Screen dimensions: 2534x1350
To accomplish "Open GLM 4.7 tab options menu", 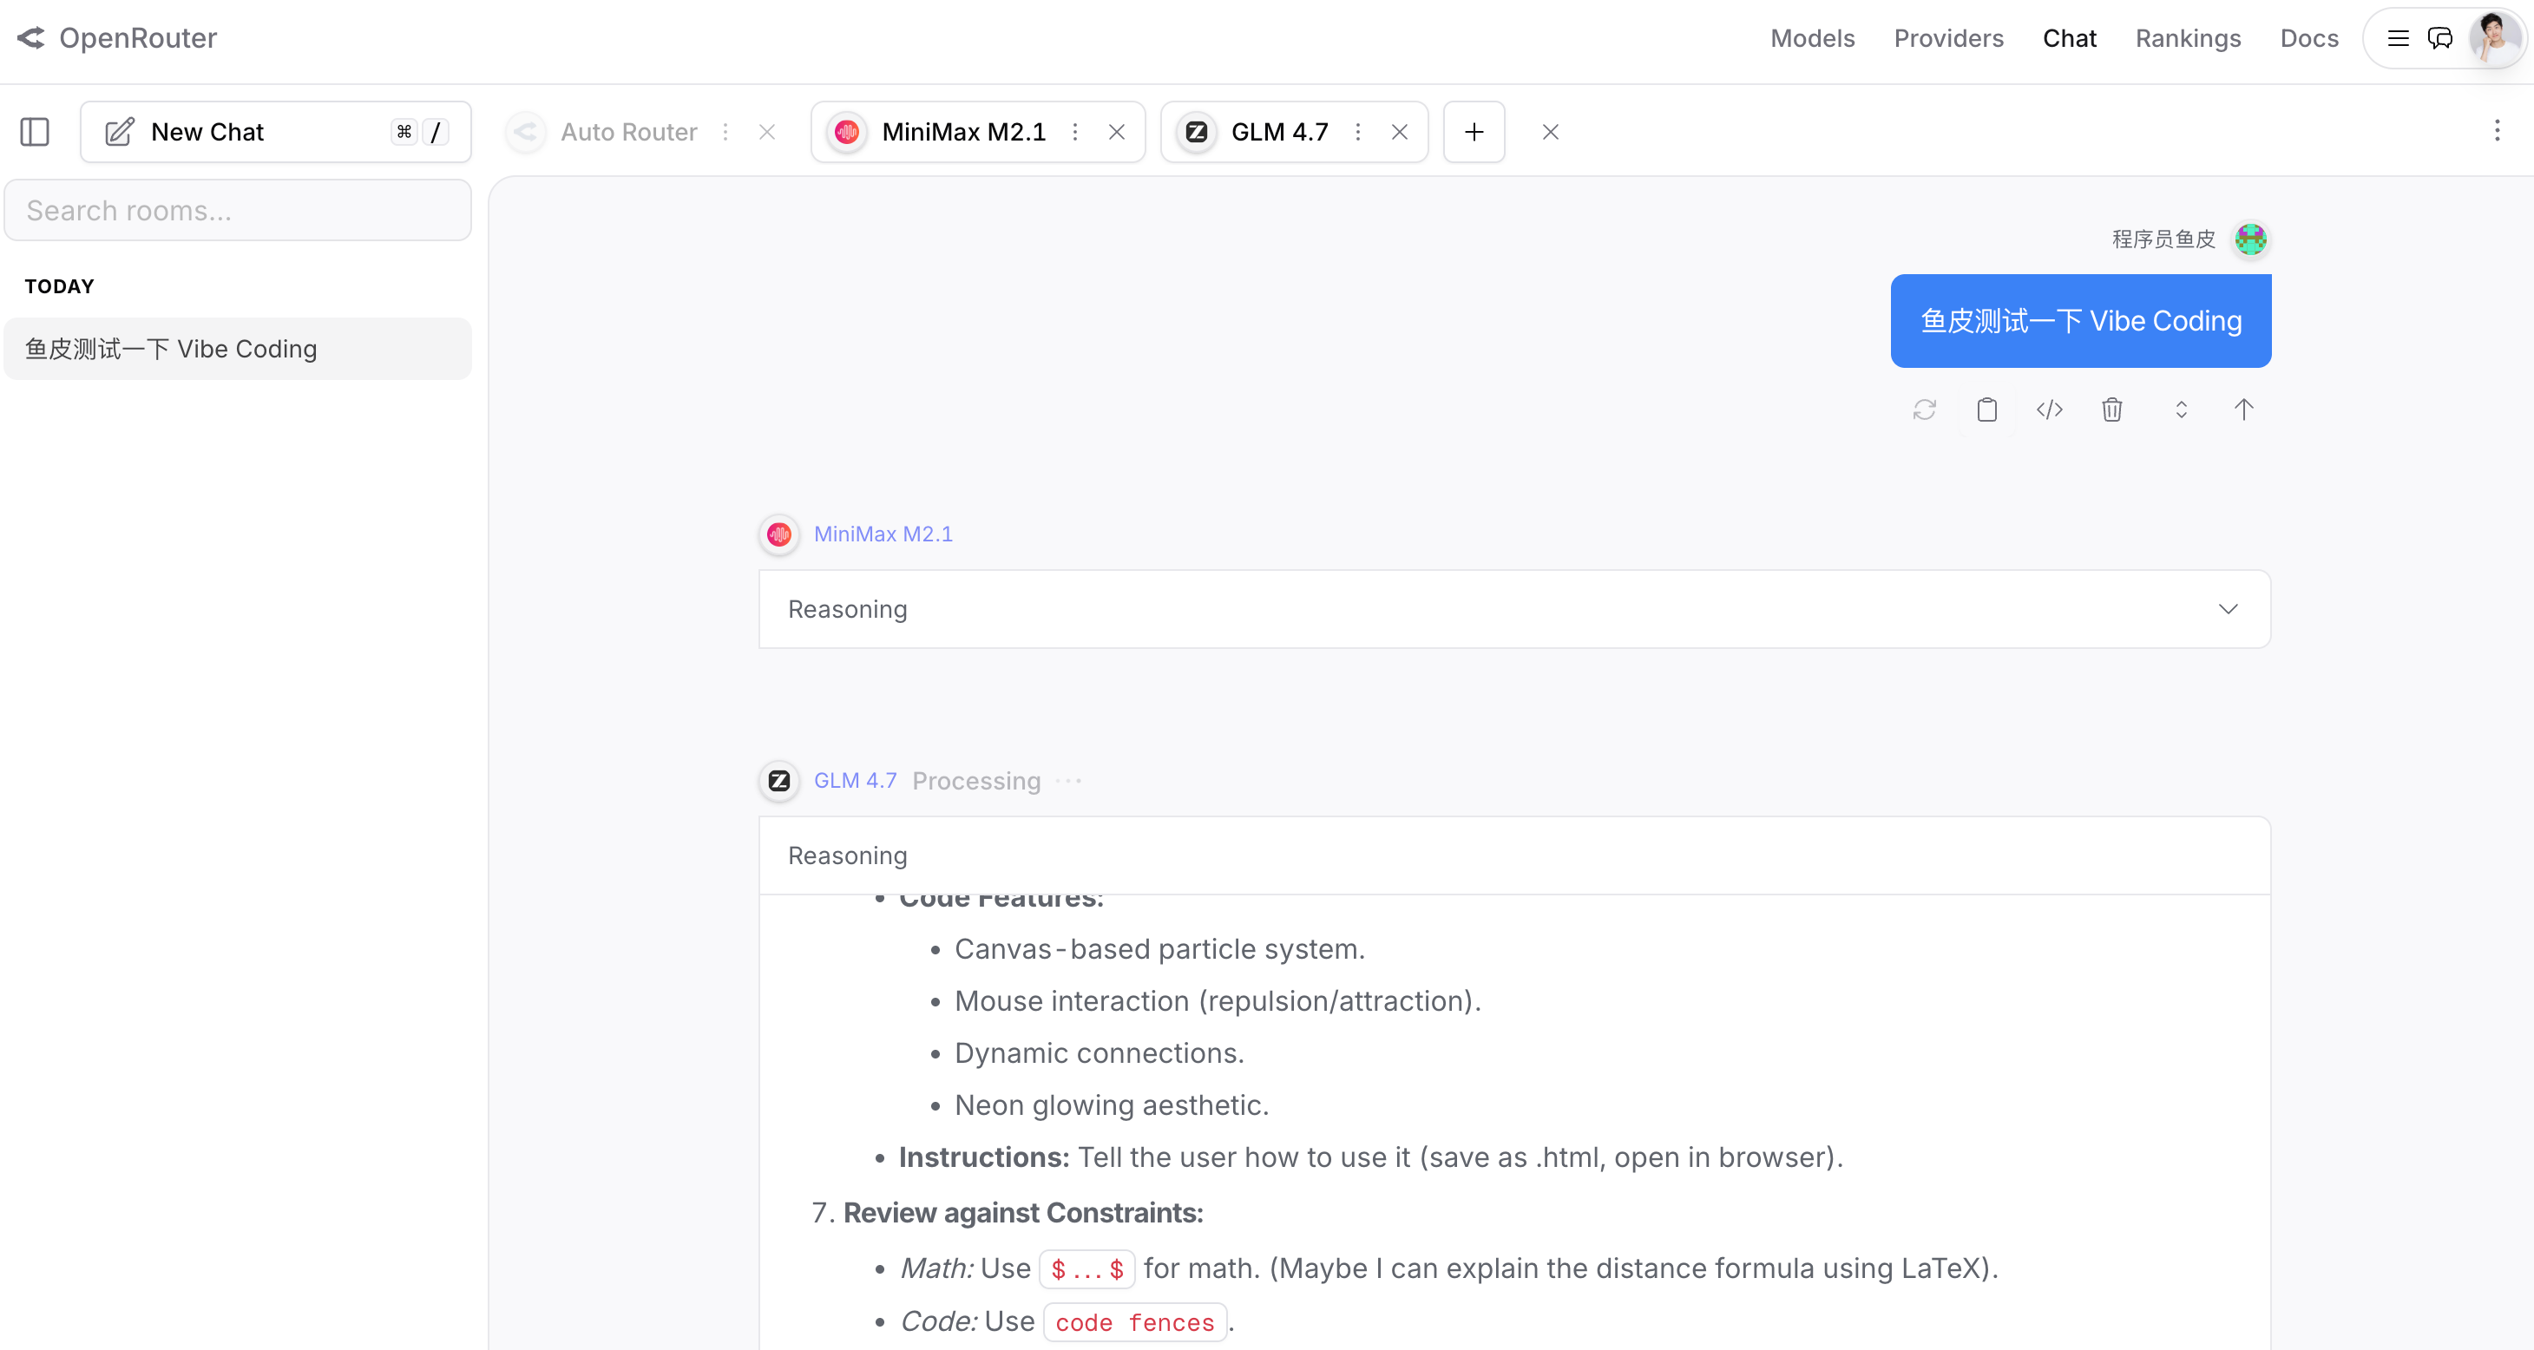I will (x=1357, y=132).
